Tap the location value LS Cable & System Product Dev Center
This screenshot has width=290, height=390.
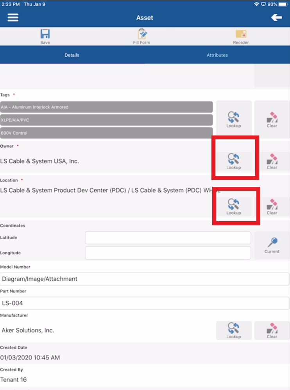[x=110, y=190]
